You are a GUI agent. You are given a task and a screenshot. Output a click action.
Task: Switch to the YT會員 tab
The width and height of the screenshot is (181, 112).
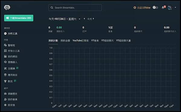95,41
